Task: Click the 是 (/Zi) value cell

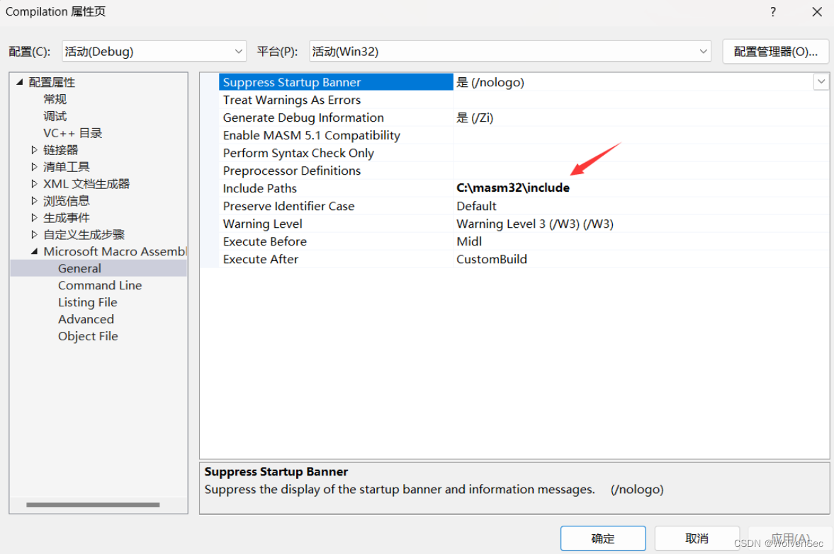Action: (641, 117)
